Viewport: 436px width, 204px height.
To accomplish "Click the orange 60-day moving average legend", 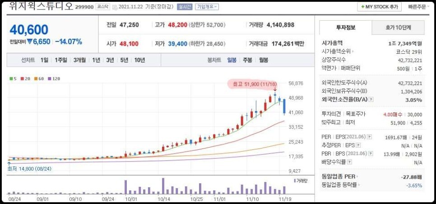I will (x=39, y=79).
